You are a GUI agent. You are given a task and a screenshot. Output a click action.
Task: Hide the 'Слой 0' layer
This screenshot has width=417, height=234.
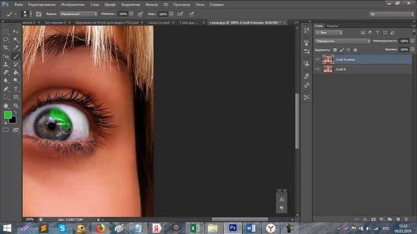pyautogui.click(x=317, y=70)
